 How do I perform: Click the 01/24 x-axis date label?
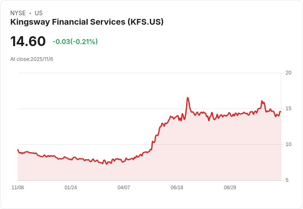point(71,187)
